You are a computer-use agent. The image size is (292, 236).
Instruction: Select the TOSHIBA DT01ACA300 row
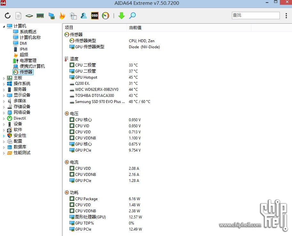104,95
